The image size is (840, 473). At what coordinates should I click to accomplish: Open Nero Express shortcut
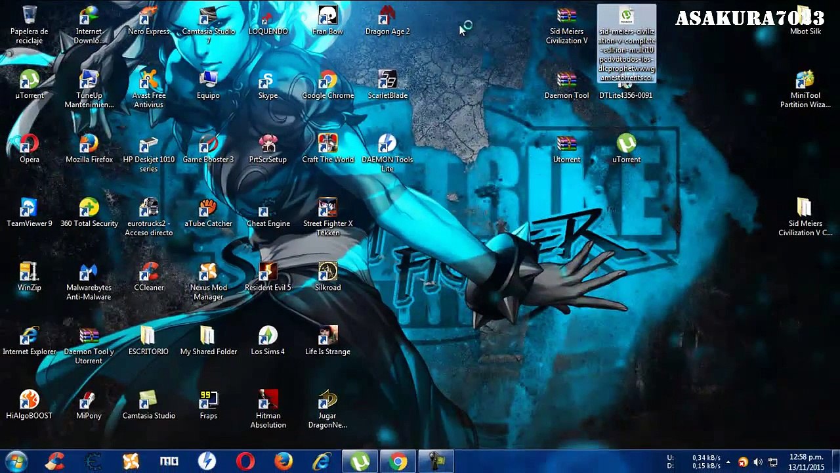point(149,21)
